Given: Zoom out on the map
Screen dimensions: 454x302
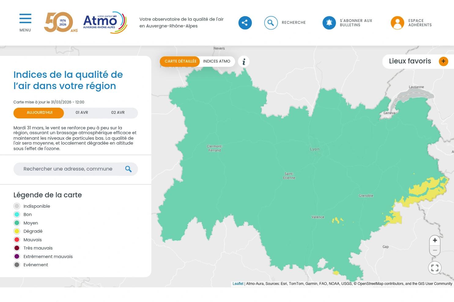Looking at the screenshot, I should [x=435, y=250].
